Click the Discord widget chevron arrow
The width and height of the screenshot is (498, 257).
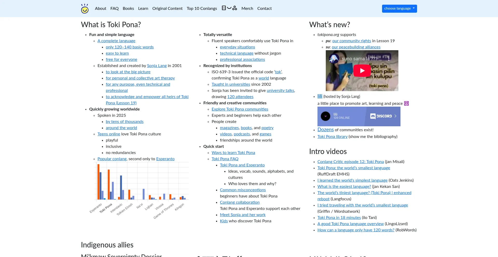395,116
